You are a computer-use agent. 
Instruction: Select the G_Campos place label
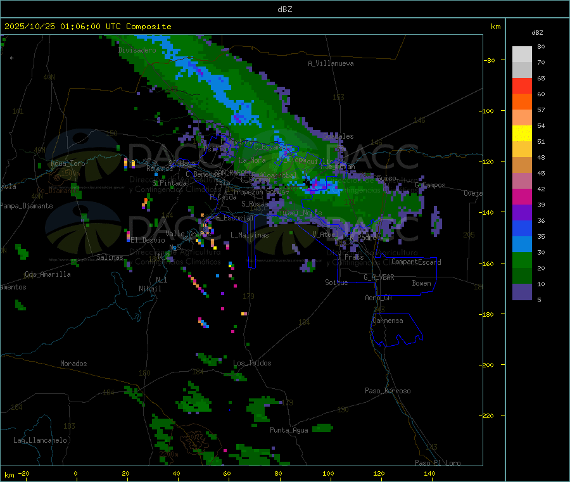point(431,185)
